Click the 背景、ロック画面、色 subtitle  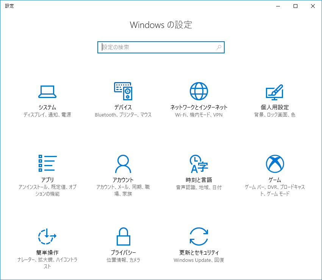click(x=275, y=115)
